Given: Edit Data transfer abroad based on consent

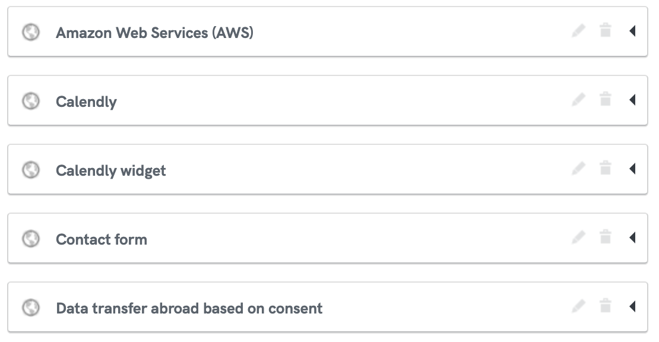Looking at the screenshot, I should (578, 306).
